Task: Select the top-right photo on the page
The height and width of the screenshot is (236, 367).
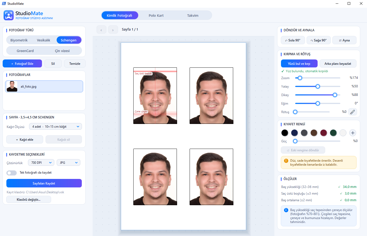Action: 211,96
